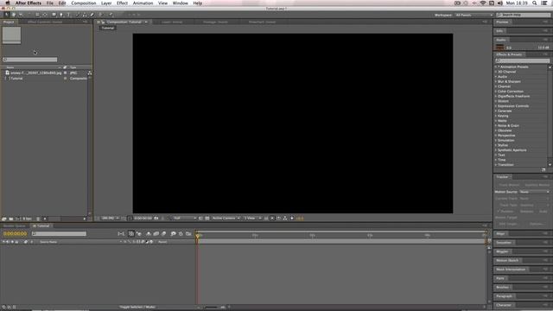This screenshot has height=311, width=553.
Task: Toggle the always-preview-this-view button below the viewer
Action: (x=97, y=219)
